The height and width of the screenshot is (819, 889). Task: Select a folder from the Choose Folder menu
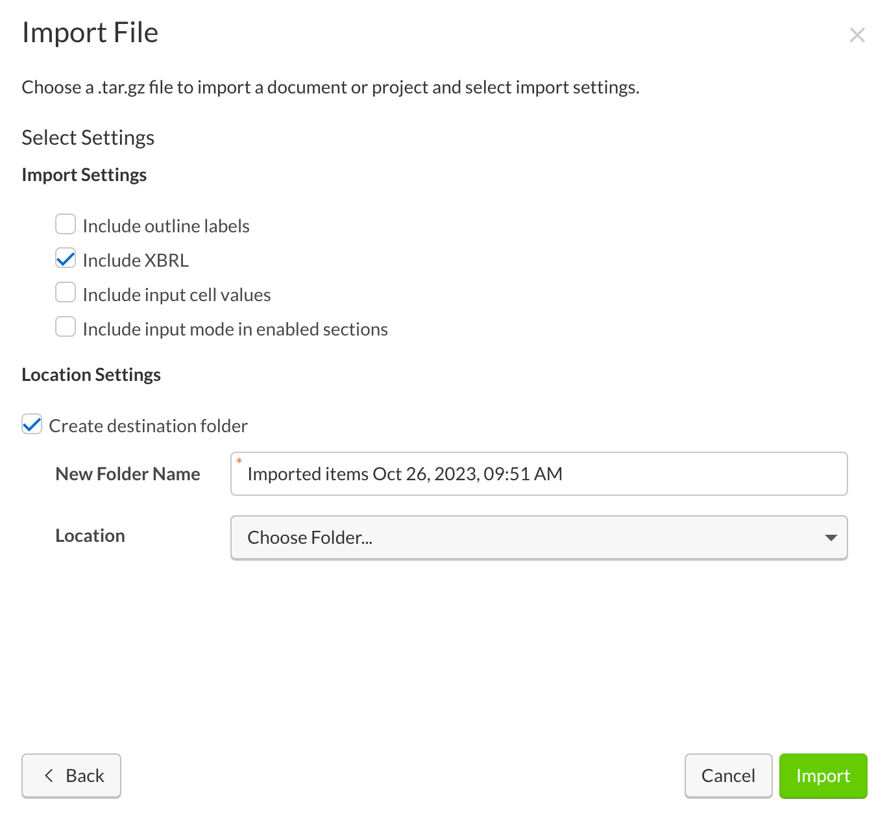[539, 537]
